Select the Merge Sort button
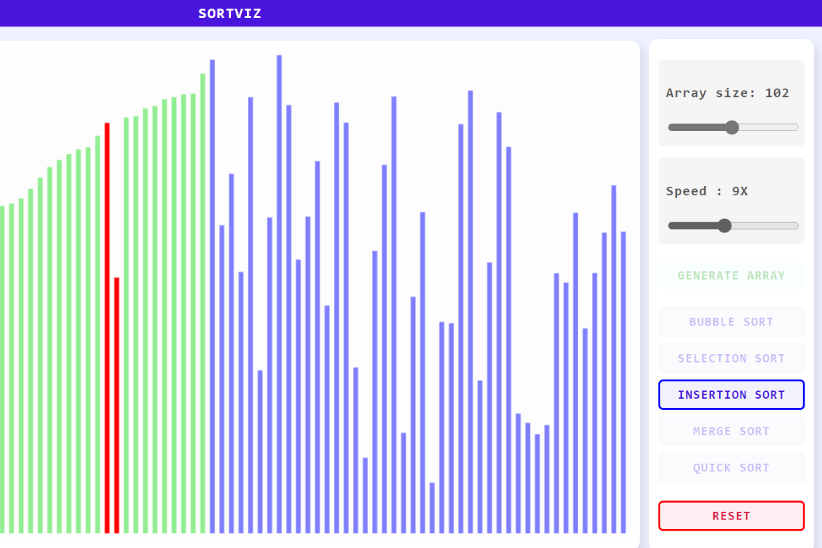This screenshot has height=548, width=822. pos(731,432)
